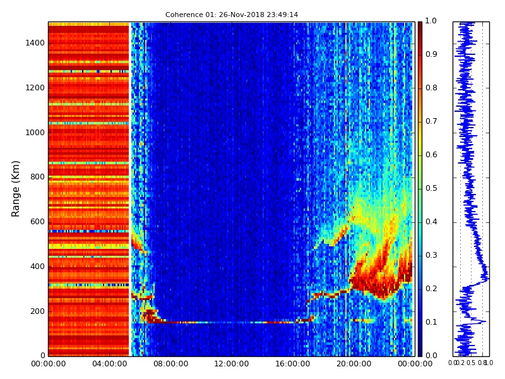Click the colorbar 1.0 label

click(431, 21)
